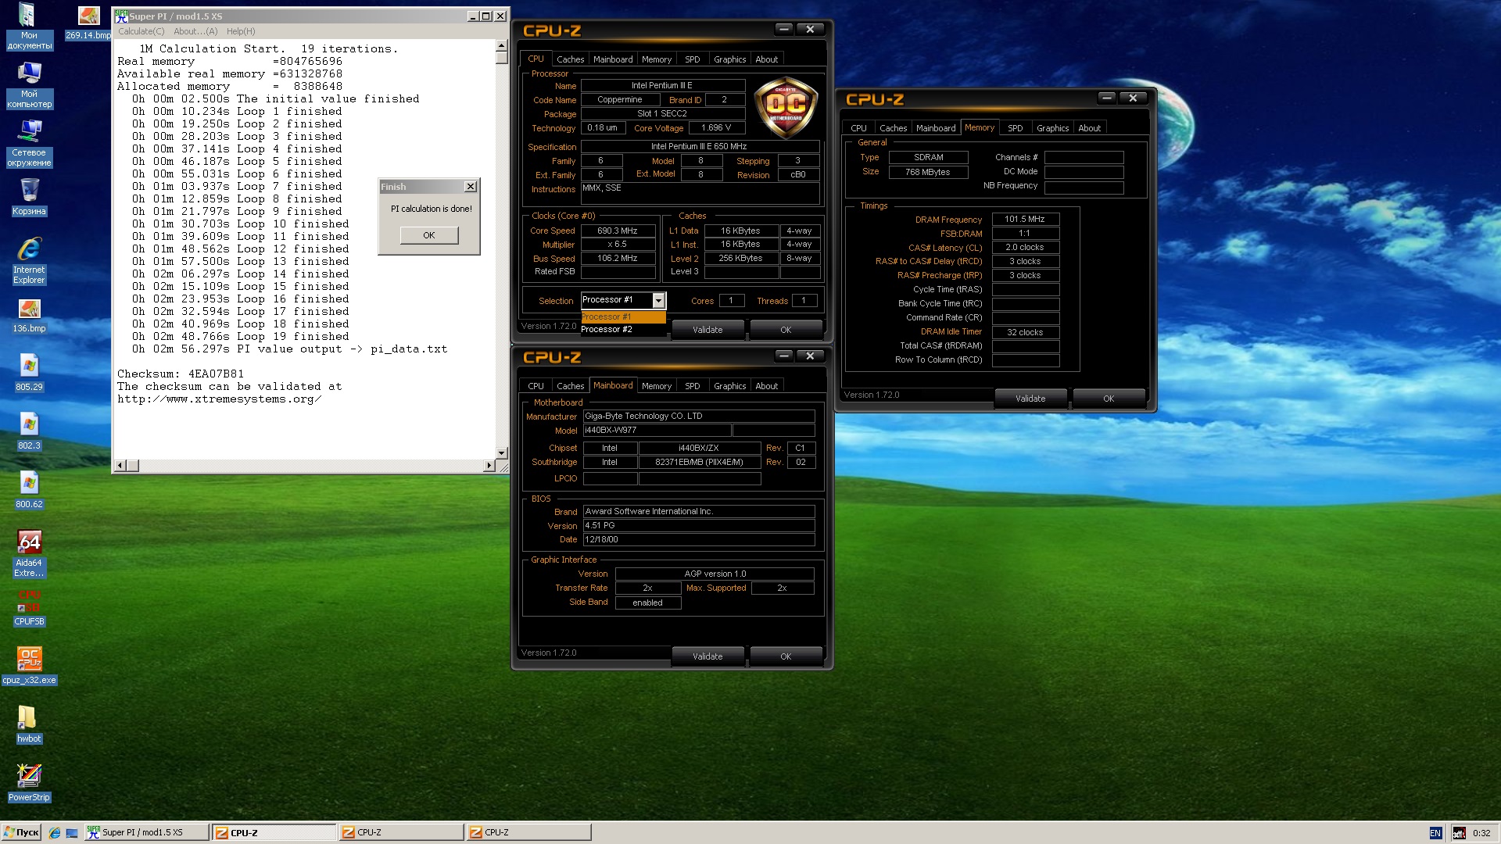The image size is (1501, 844).
Task: Click the Core Speed 690.3 MHz field
Action: (618, 231)
